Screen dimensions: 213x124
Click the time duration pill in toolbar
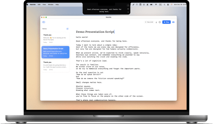[149, 22]
